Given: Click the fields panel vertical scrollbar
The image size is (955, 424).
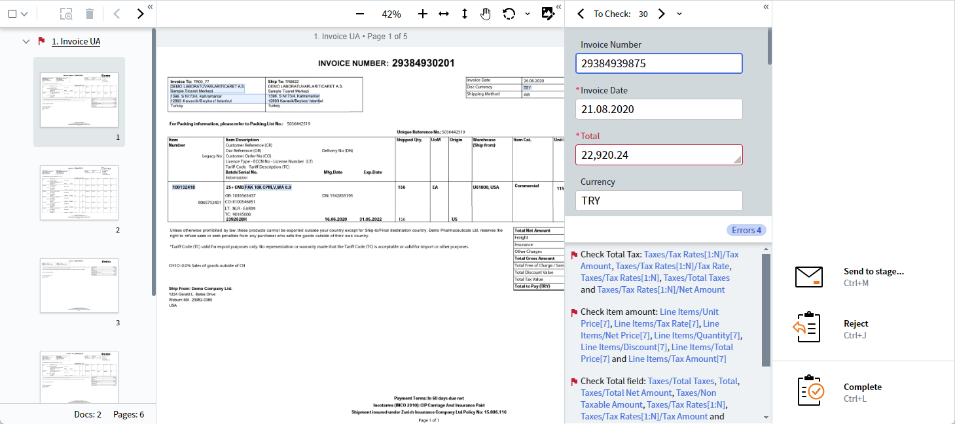Looking at the screenshot, I should (769, 46).
